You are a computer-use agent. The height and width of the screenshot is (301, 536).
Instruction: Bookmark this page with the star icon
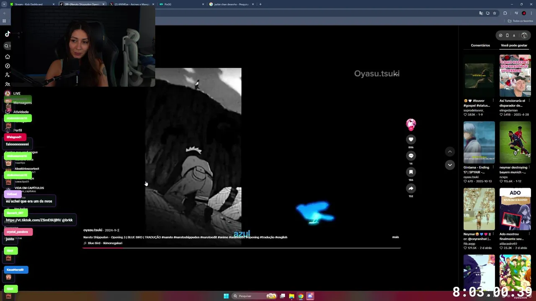coord(495,13)
